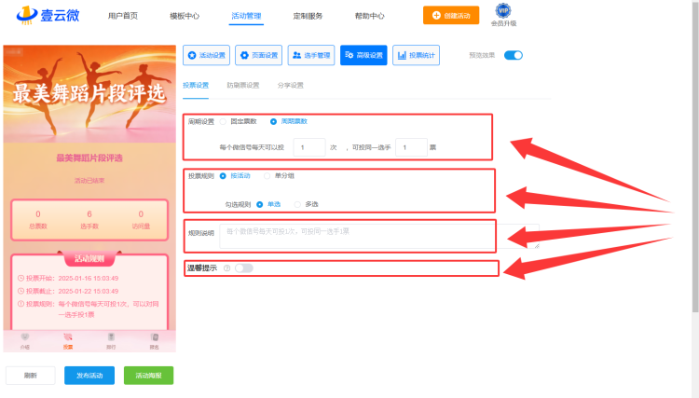Switch to the 防刷票设置 tab
The width and height of the screenshot is (699, 398).
pyautogui.click(x=243, y=85)
